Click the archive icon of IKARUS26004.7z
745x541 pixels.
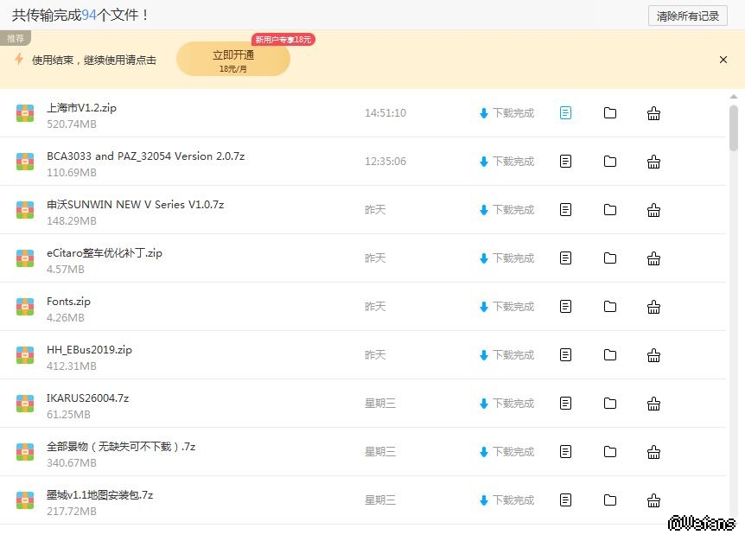25,404
